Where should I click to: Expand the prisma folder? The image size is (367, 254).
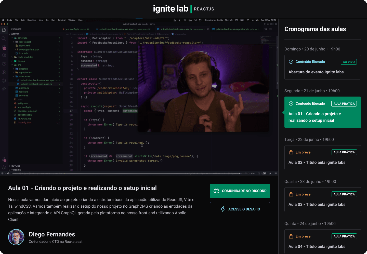[12, 61]
